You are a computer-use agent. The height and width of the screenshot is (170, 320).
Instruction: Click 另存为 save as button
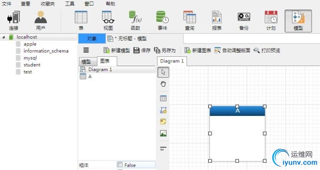[x=165, y=50]
